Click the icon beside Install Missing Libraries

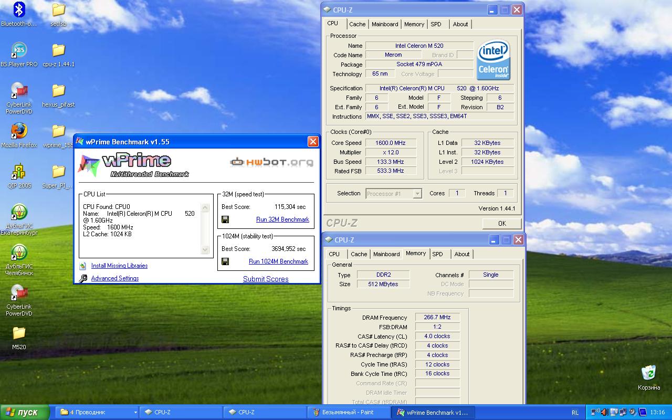click(x=82, y=266)
